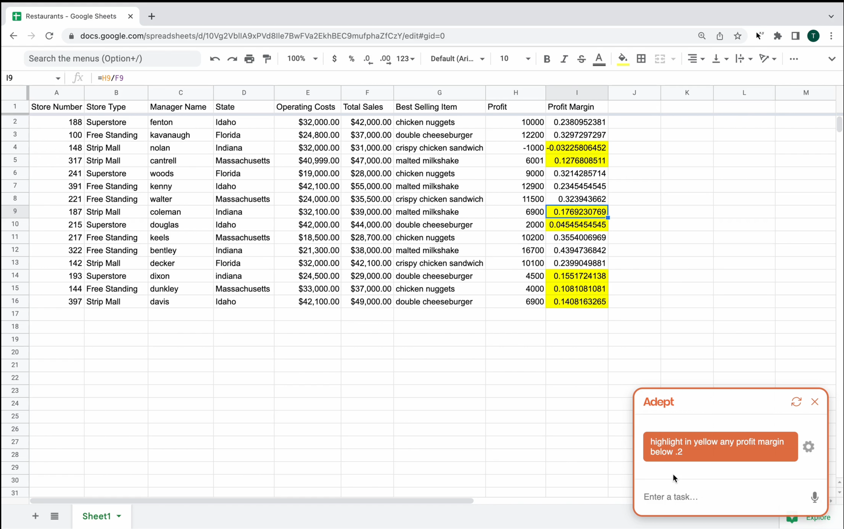This screenshot has width=844, height=529.
Task: Open Chrome three-dot menu
Action: click(831, 36)
